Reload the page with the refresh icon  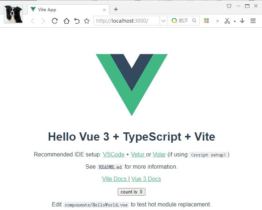[55, 21]
